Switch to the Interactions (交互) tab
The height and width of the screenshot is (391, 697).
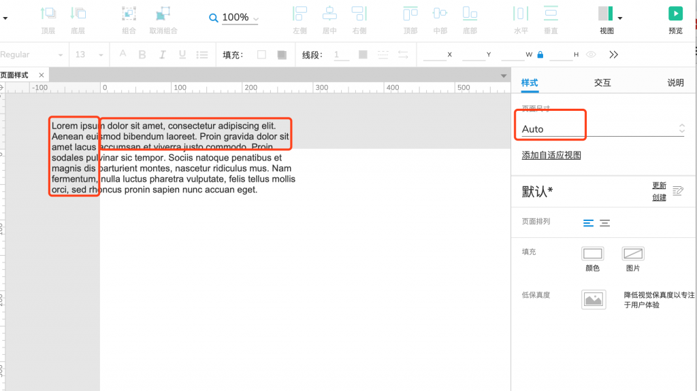pyautogui.click(x=602, y=82)
